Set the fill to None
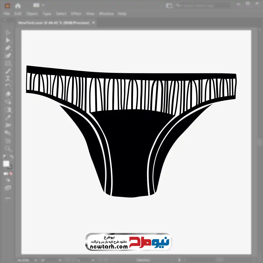The image size is (263, 263). 11,174
